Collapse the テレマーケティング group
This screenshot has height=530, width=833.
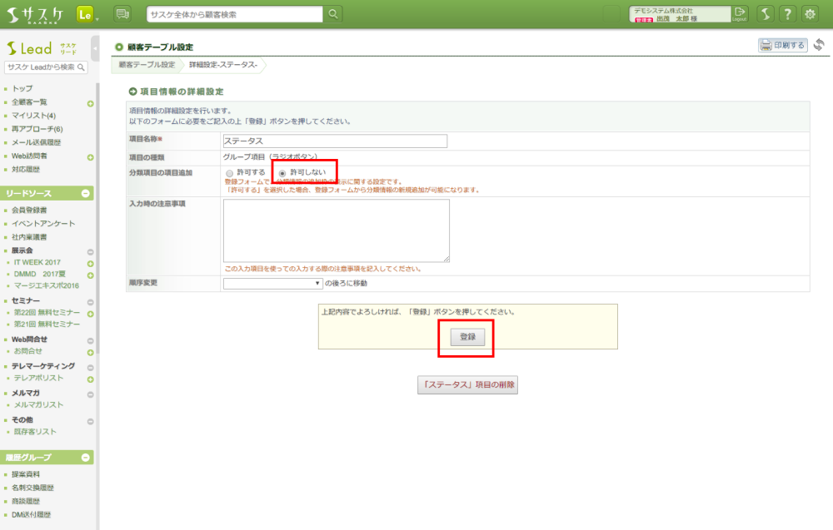point(90,368)
